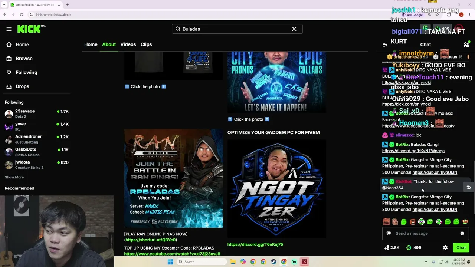
Task: Open chat settings gear
Action: pos(445,248)
